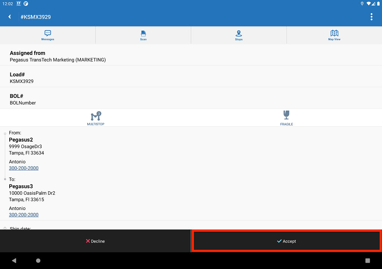Select Tampa, Fl 33615 line
Screen dimensions: 382x269
pyautogui.click(x=26, y=200)
